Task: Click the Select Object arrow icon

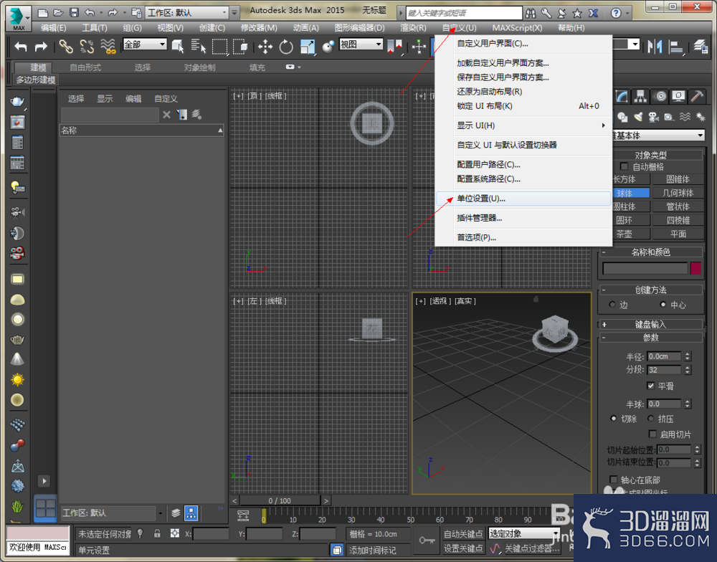Action: [x=177, y=44]
